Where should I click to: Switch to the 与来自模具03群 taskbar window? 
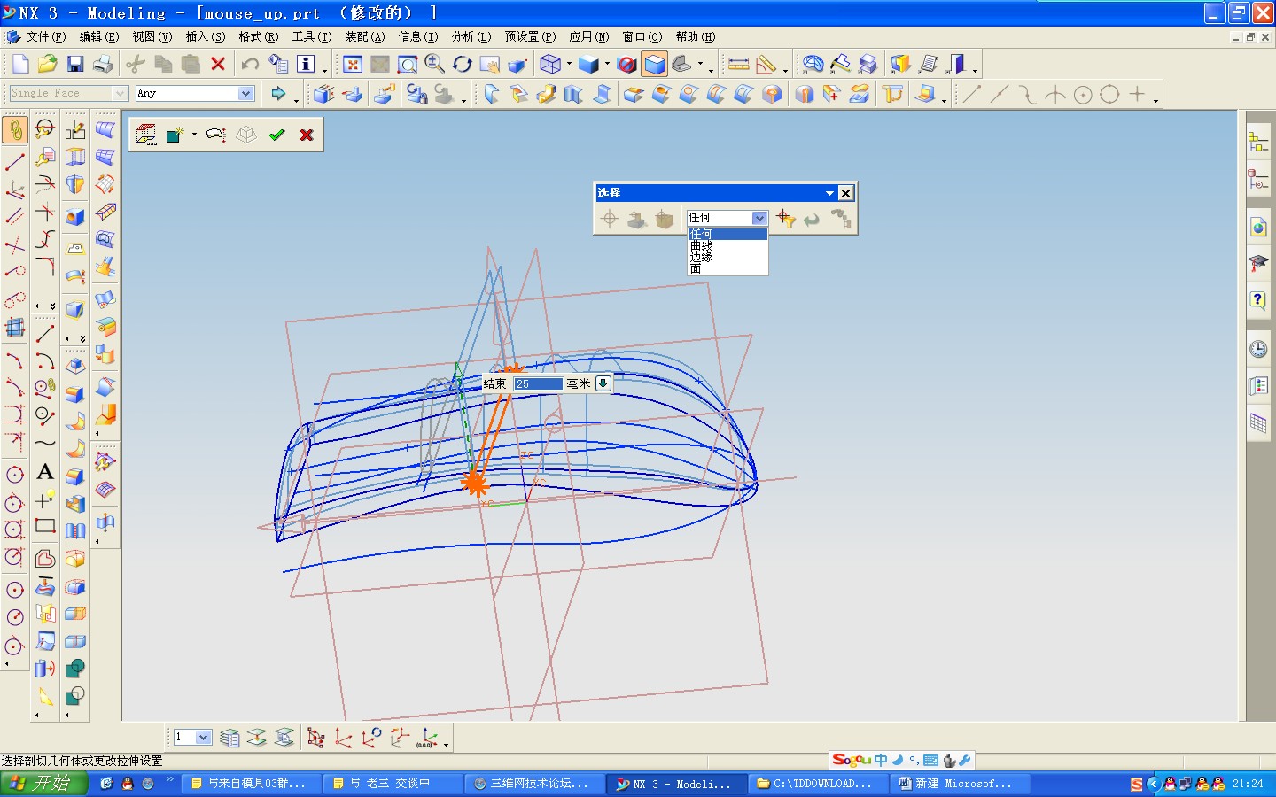(x=250, y=784)
